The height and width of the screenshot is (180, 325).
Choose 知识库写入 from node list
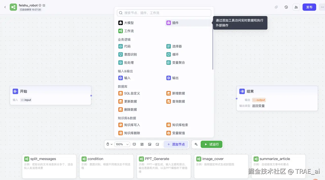[140, 125]
